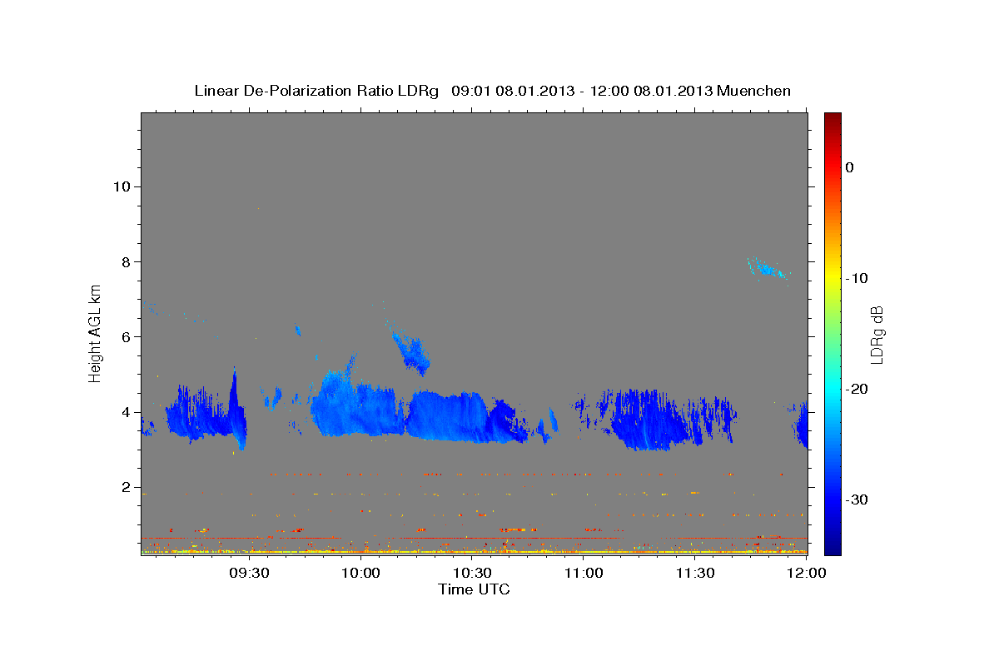This screenshot has width=999, height=666.
Task: Click the small cloud fragment near 6 km at 10:10
Action: pyautogui.click(x=410, y=350)
